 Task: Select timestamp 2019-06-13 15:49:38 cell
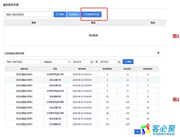pos(82,96)
